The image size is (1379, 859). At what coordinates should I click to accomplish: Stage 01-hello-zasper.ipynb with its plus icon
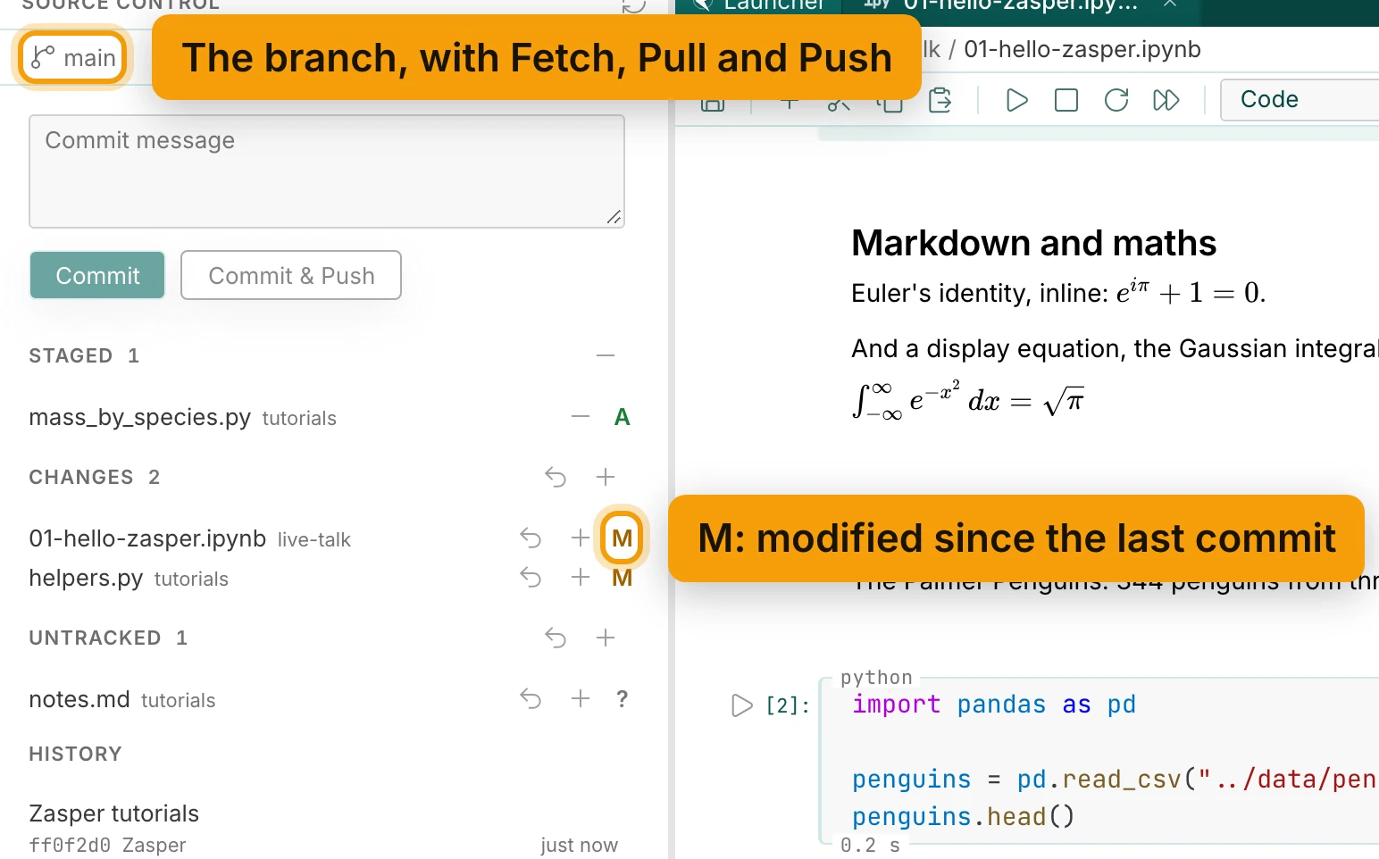click(581, 538)
